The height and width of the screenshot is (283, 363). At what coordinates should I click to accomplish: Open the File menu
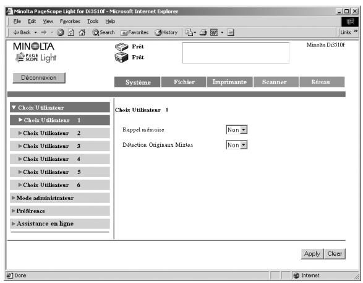coord(17,21)
